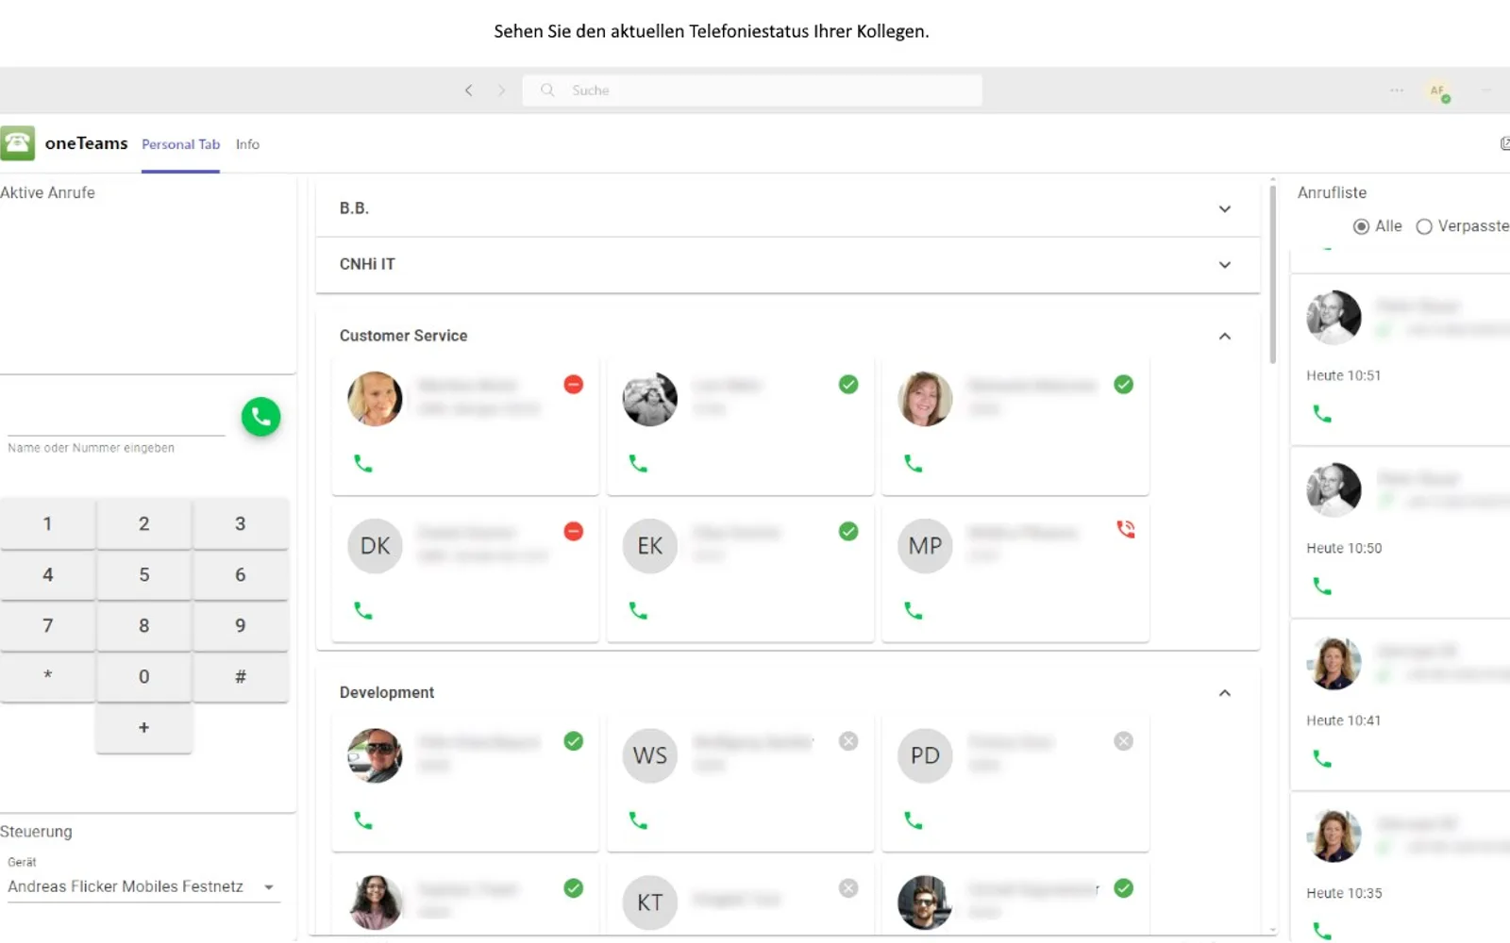Open the KT contact avatar
Screen dimensions: 1510x943
coord(650,902)
